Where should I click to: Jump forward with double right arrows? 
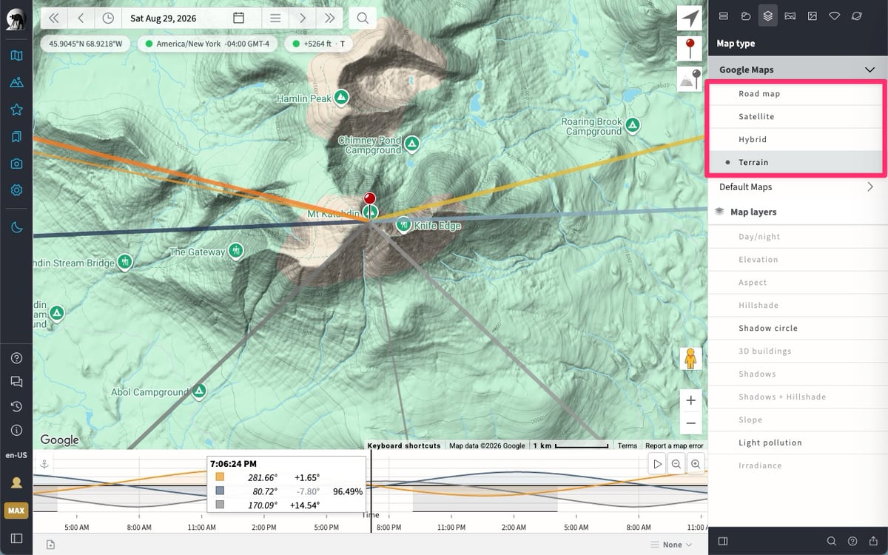329,18
